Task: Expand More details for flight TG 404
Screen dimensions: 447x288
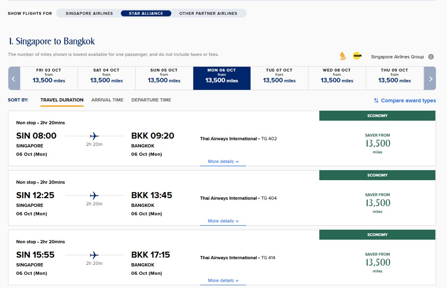Action: pos(223,221)
